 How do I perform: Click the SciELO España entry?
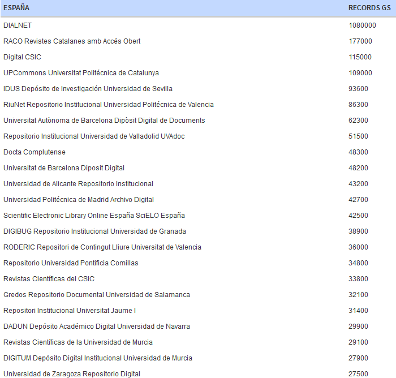(x=94, y=216)
